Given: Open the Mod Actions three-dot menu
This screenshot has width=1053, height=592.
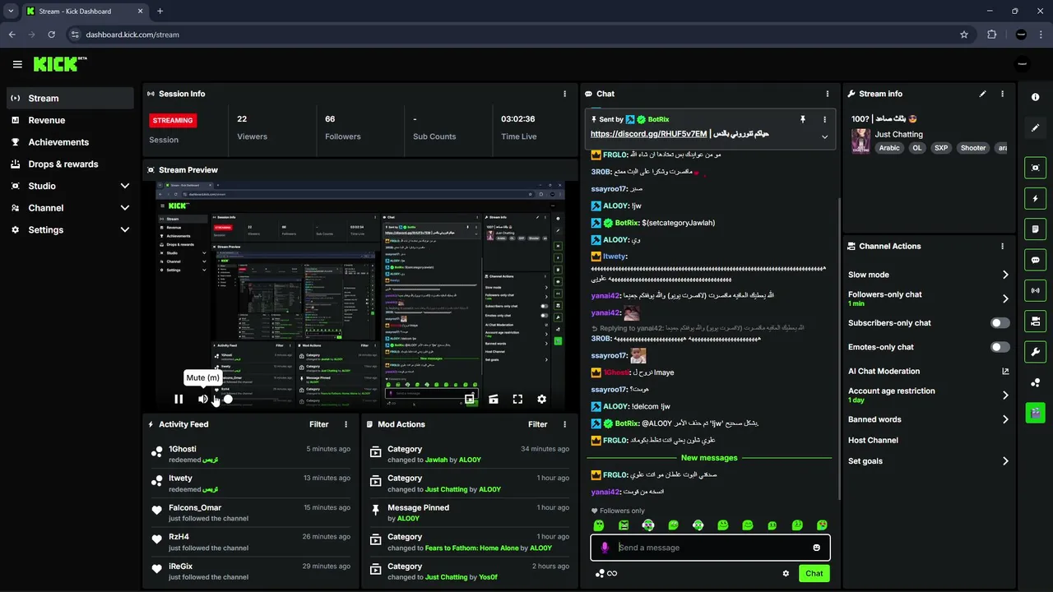Looking at the screenshot, I should coord(564,424).
